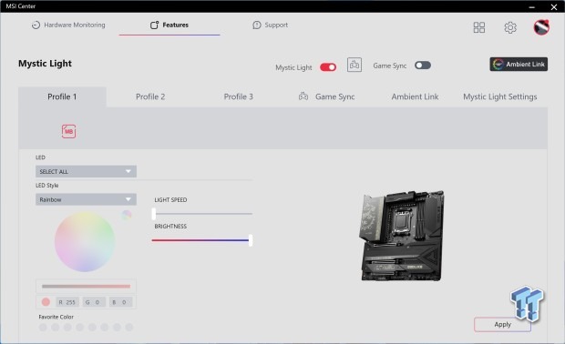This screenshot has width=565, height=344.
Task: Click the R value input field
Action: (x=67, y=302)
